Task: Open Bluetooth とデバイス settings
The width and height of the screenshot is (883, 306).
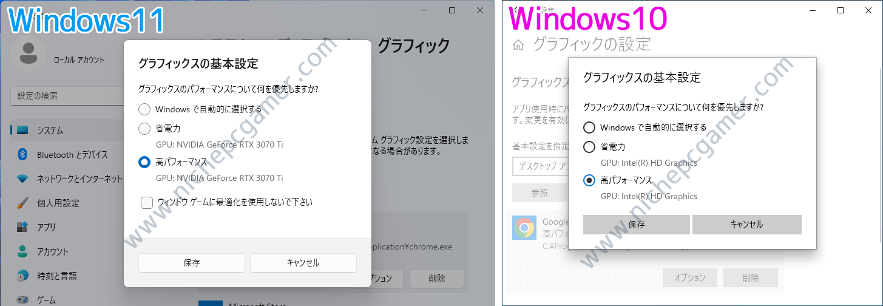Action: 67,154
